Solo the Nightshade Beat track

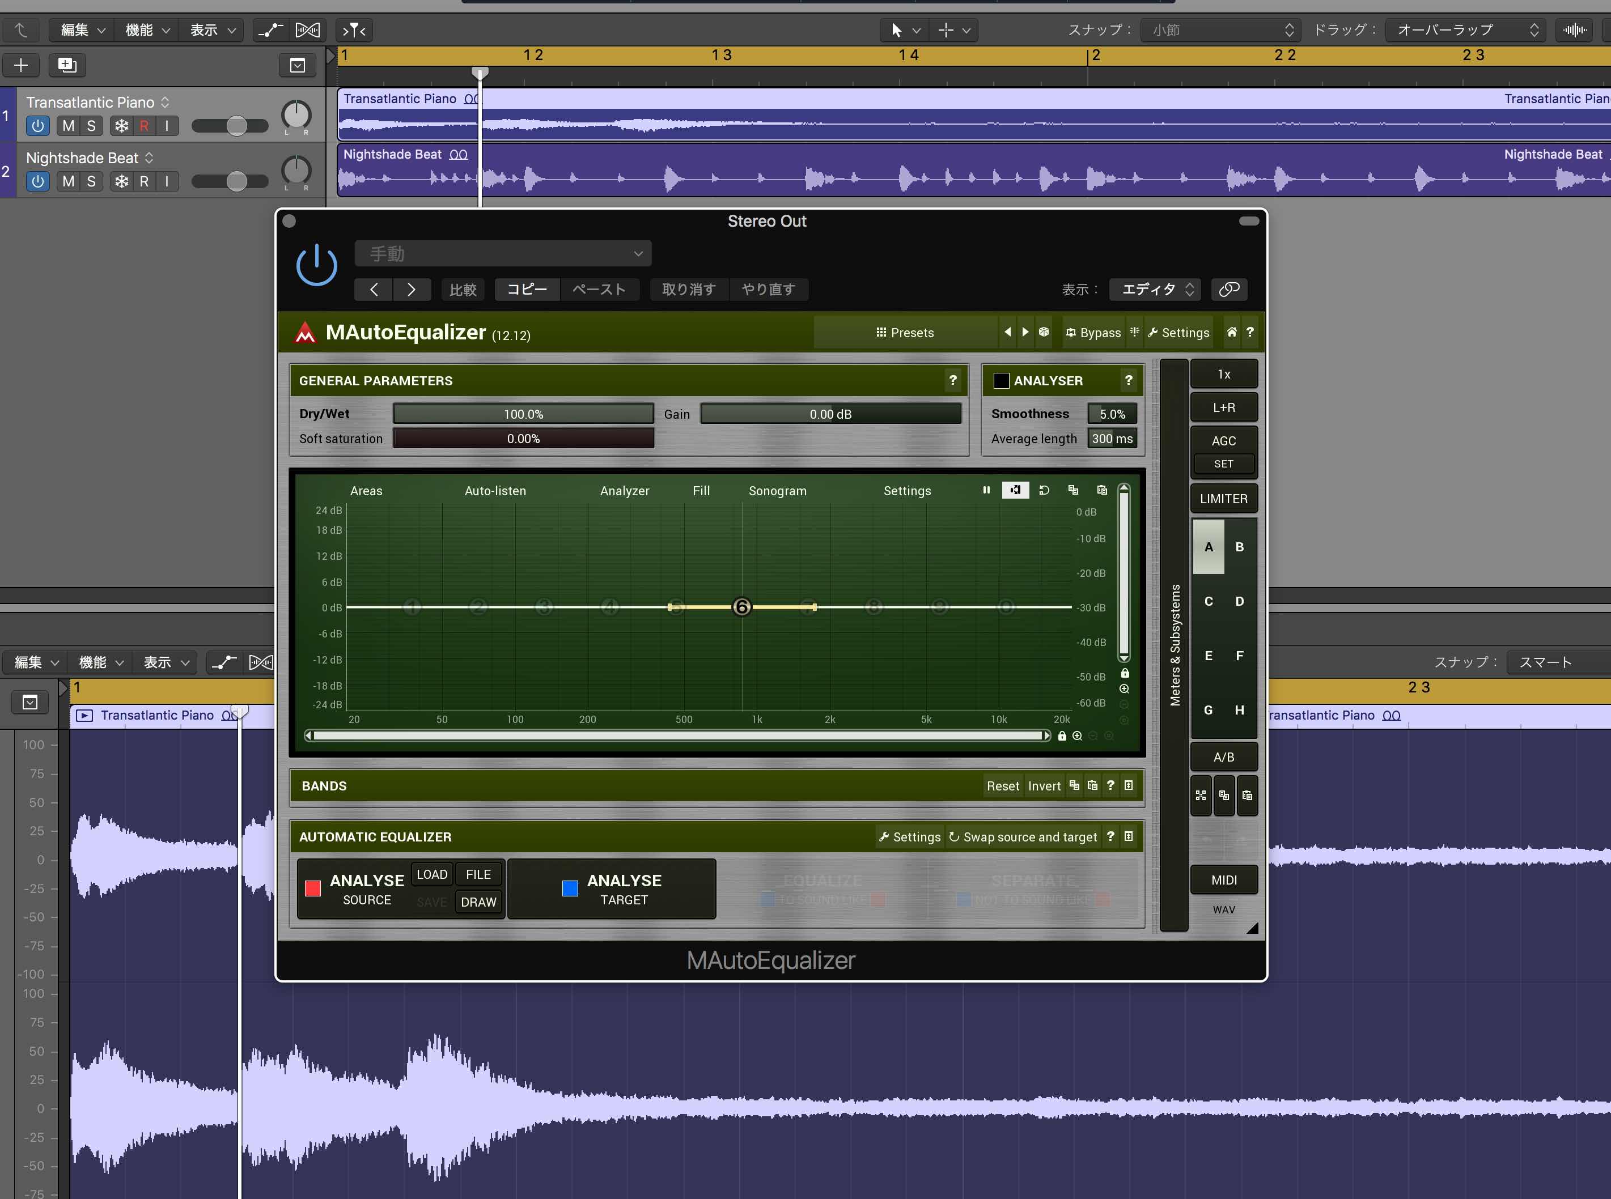pos(91,181)
